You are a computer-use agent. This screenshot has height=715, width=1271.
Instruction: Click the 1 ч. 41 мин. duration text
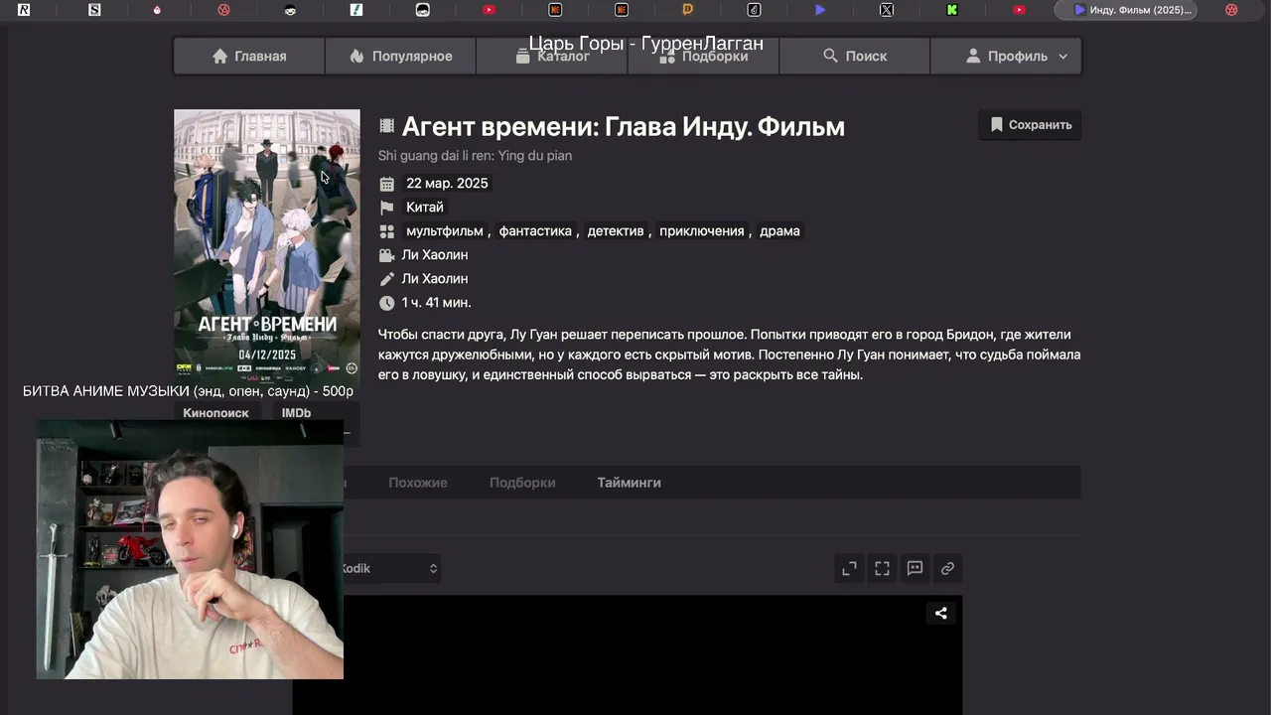click(x=436, y=303)
